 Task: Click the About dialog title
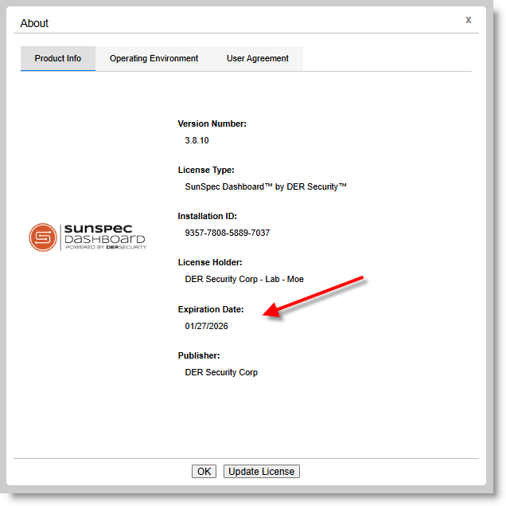(x=34, y=23)
